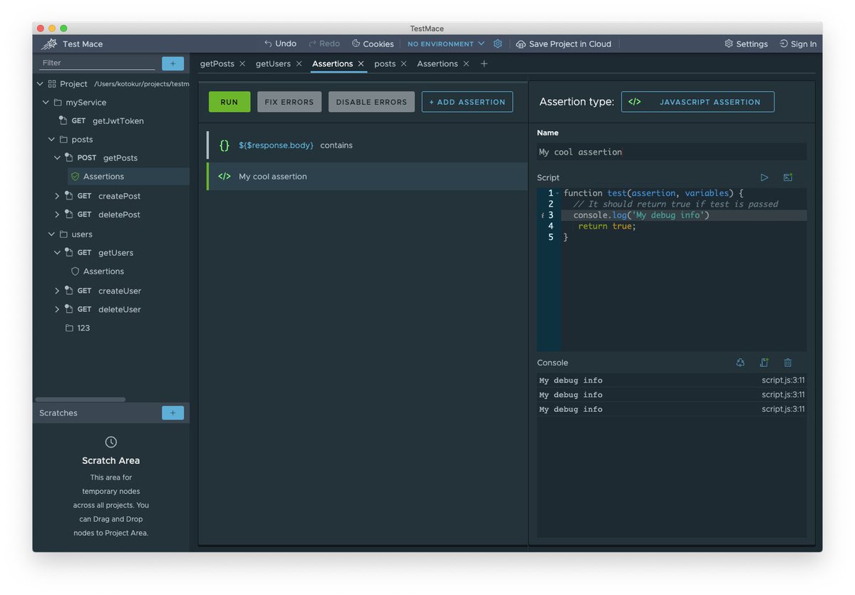Select My cool assertion row
This screenshot has width=855, height=595.
click(367, 176)
